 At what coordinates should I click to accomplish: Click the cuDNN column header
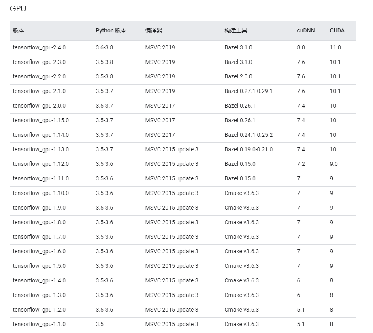[x=306, y=30]
